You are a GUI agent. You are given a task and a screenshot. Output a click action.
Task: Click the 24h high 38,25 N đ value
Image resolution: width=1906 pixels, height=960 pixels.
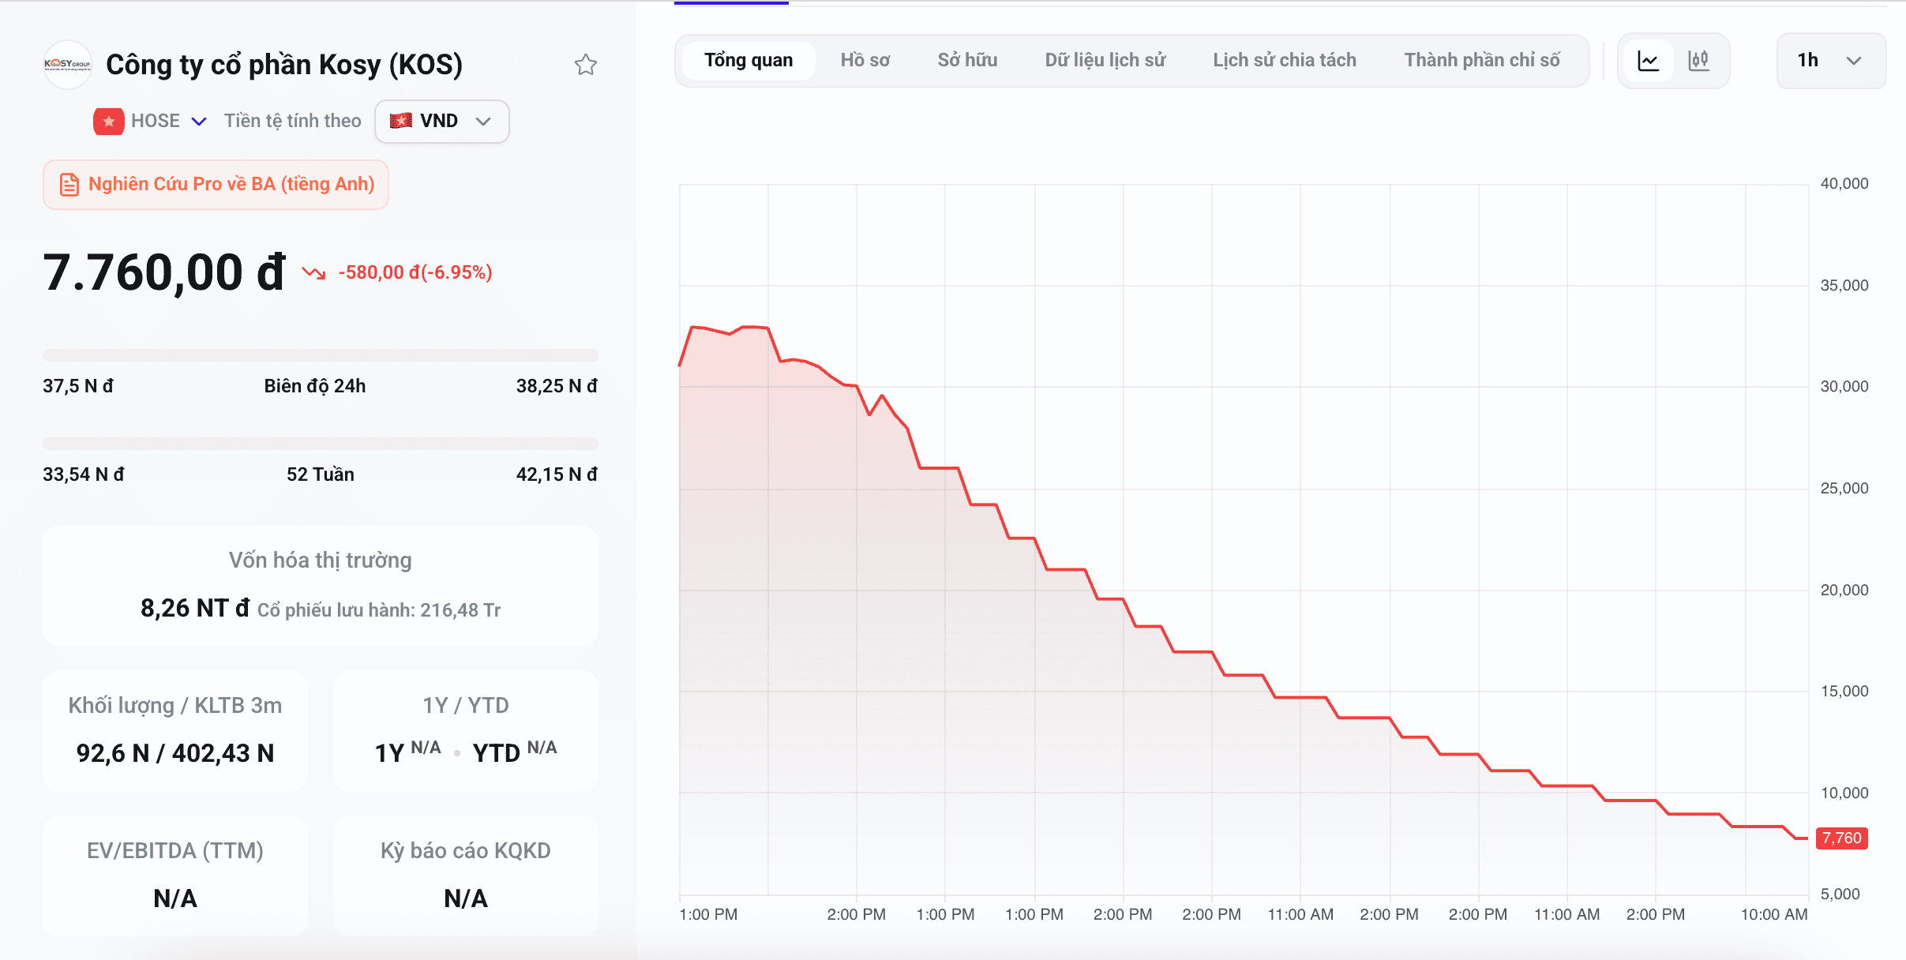(557, 386)
